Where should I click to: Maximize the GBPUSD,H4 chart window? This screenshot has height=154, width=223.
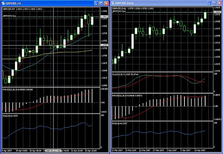point(101,4)
